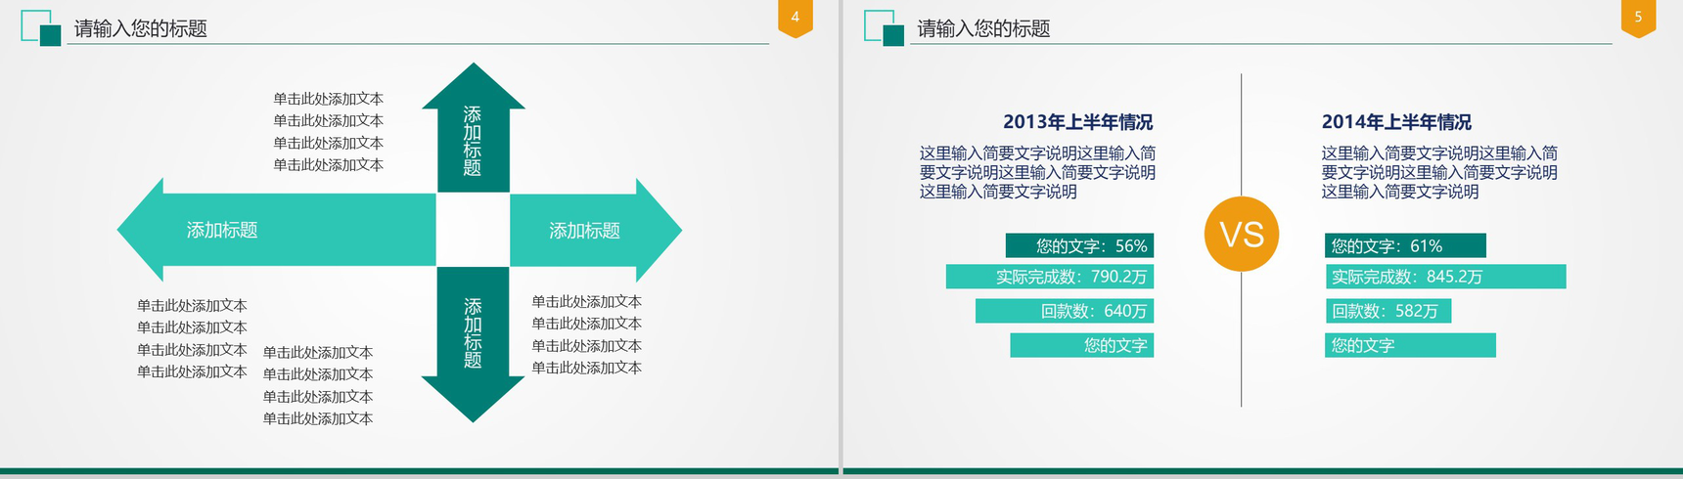The width and height of the screenshot is (1683, 479).
Task: Select the upward arrow labeled 添加标题
Action: 474,128
